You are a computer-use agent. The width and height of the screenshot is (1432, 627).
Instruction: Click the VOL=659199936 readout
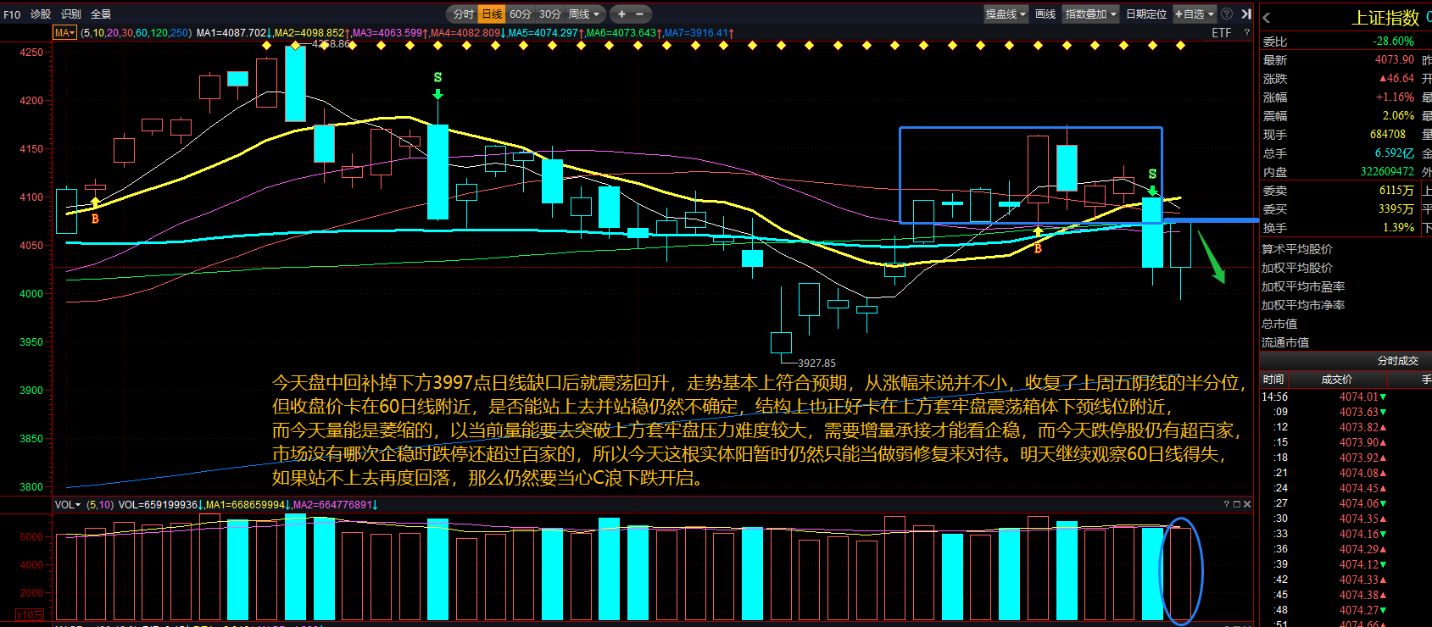point(160,505)
